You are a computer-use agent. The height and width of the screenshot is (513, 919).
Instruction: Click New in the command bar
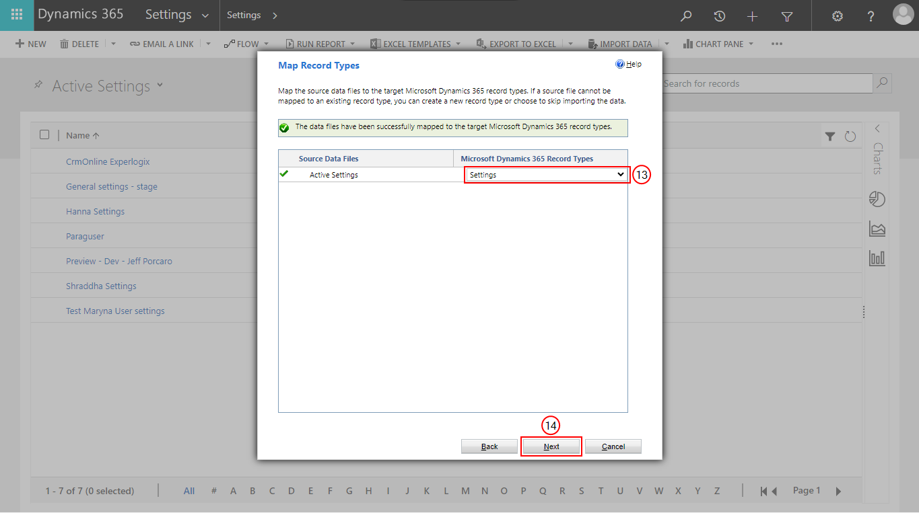coord(31,44)
